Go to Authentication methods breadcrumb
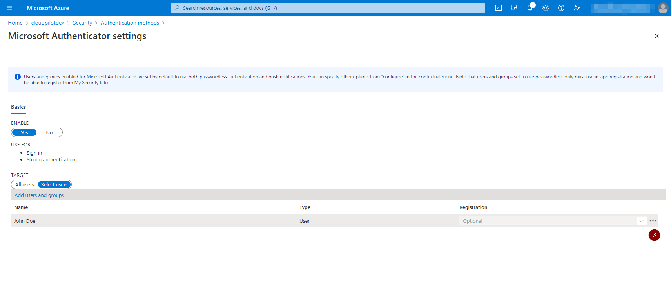 (130, 23)
